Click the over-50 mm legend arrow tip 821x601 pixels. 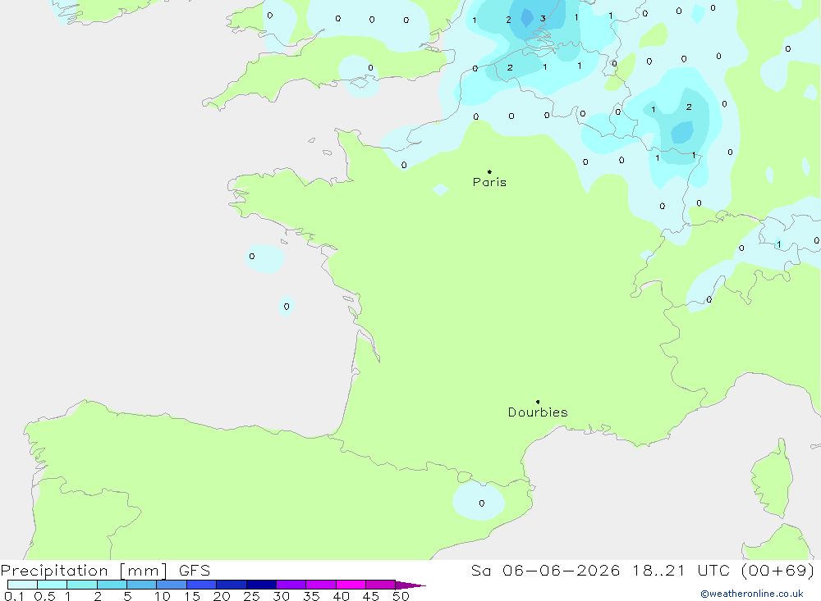click(411, 585)
